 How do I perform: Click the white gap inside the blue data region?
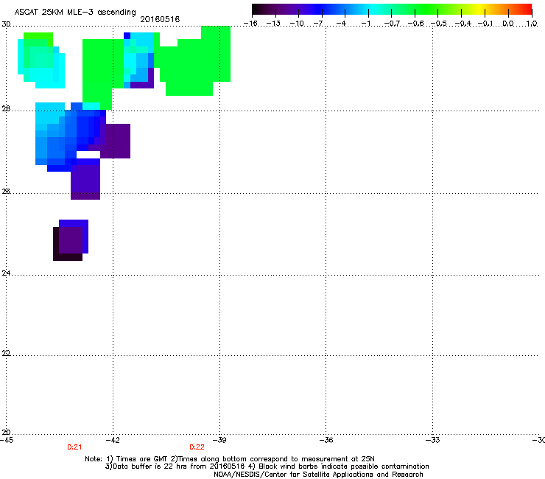(x=88, y=155)
